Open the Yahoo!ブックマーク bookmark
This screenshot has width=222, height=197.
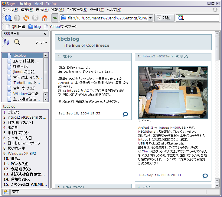pos(60,27)
